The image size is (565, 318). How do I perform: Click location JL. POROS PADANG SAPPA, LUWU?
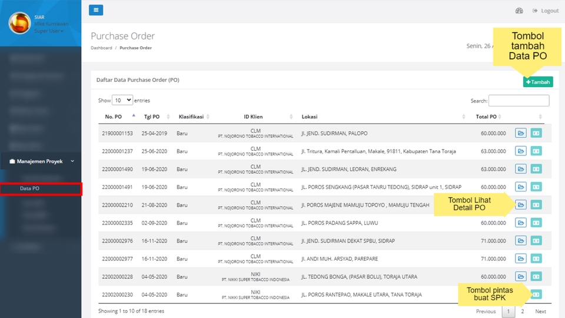tap(340, 223)
